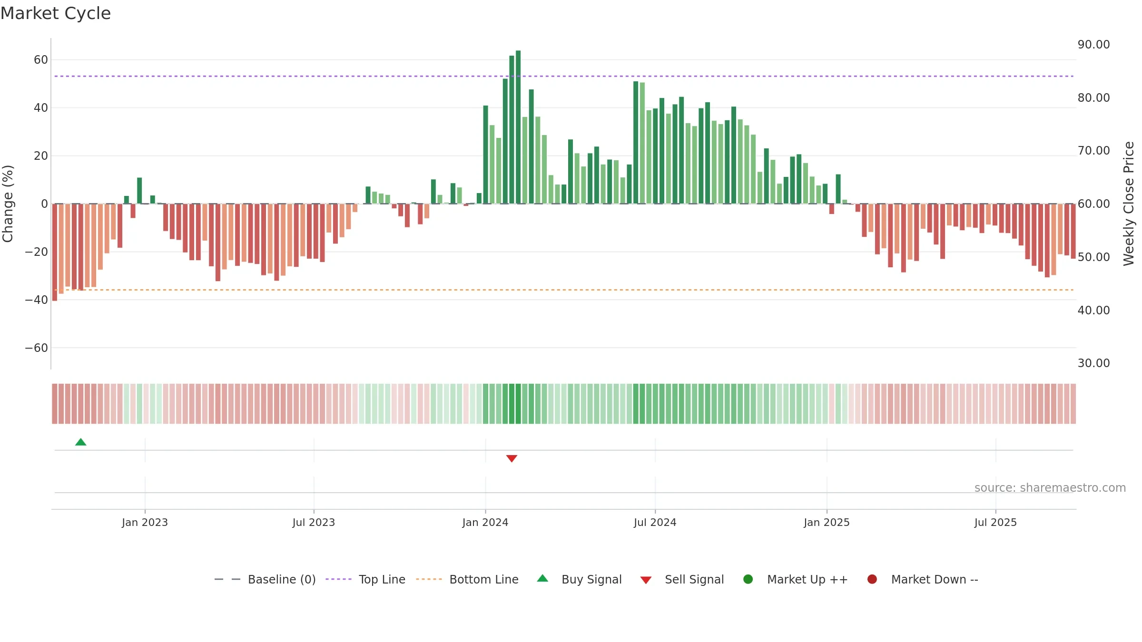The height and width of the screenshot is (642, 1142).
Task: Click the Jul 2025 axis label
Action: pyautogui.click(x=995, y=523)
